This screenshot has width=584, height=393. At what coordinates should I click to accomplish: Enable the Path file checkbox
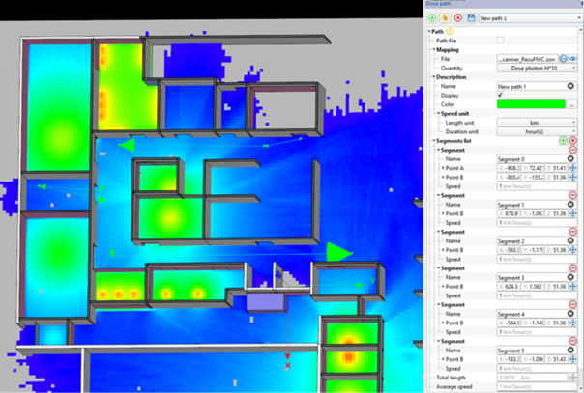click(x=500, y=41)
